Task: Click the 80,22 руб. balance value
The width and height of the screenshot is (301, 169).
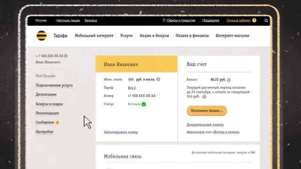Action: pos(218,79)
